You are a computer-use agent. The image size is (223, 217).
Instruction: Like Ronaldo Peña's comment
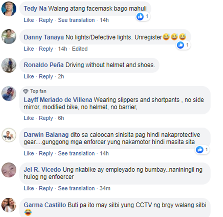coord(29,77)
